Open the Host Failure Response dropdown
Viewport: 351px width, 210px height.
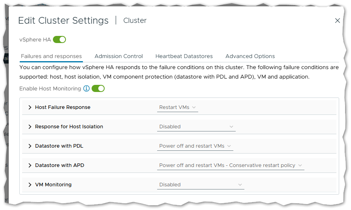coord(177,107)
